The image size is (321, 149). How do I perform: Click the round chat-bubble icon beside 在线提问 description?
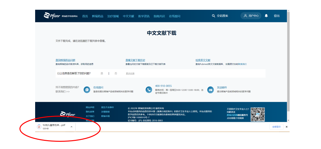[87, 90]
